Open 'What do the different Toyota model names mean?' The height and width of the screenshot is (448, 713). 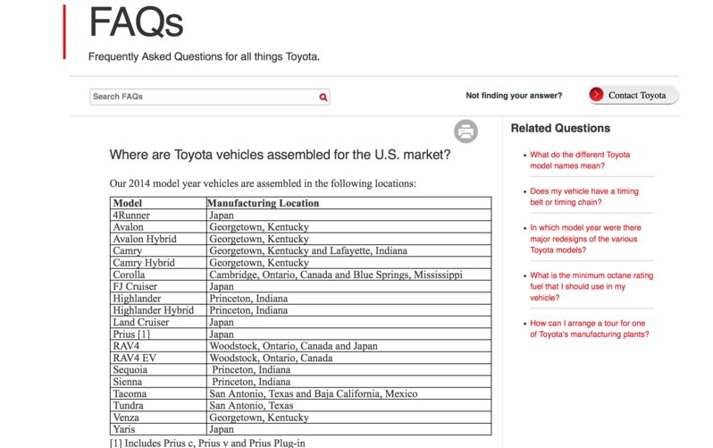click(x=580, y=160)
